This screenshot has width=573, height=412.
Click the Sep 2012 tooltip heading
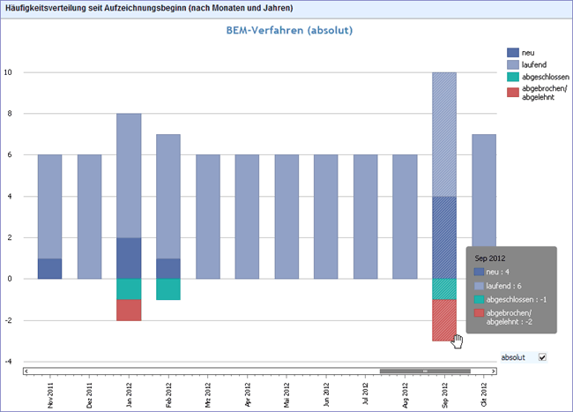pyautogui.click(x=489, y=258)
